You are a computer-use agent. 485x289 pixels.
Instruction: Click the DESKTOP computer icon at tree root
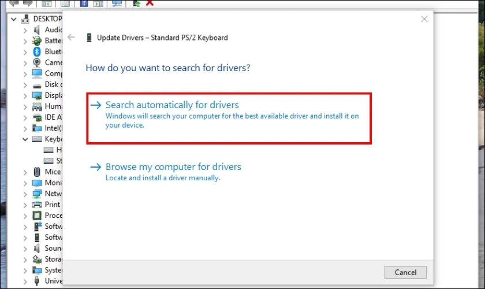25,19
